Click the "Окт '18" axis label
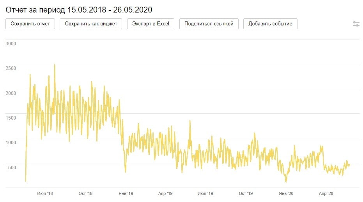Image resolution: width=363 pixels, height=202 pixels. [85, 193]
